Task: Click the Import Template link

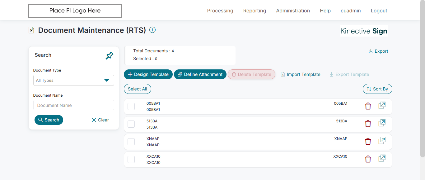Action: 301,74
